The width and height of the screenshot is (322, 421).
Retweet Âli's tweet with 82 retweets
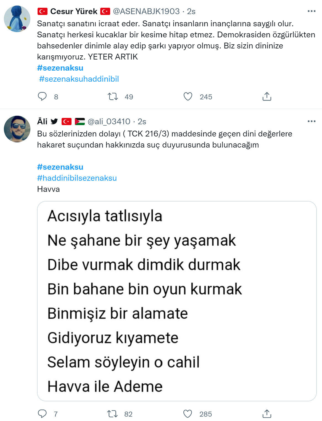coord(113,414)
